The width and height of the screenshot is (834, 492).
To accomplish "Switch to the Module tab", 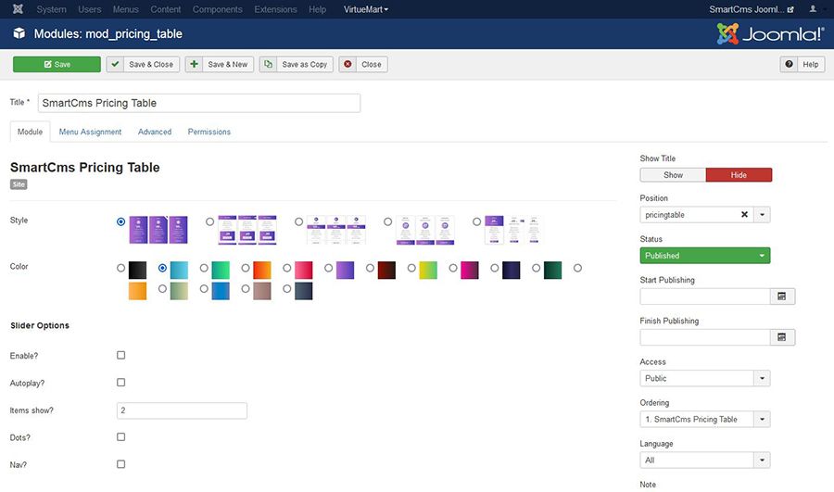I will [x=30, y=132].
